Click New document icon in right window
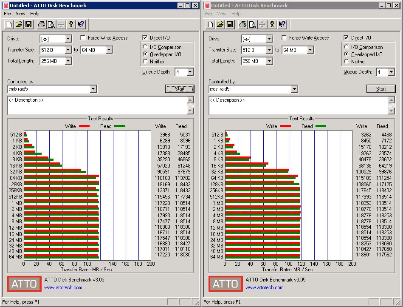Image resolution: width=403 pixels, height=307 pixels. [210, 24]
